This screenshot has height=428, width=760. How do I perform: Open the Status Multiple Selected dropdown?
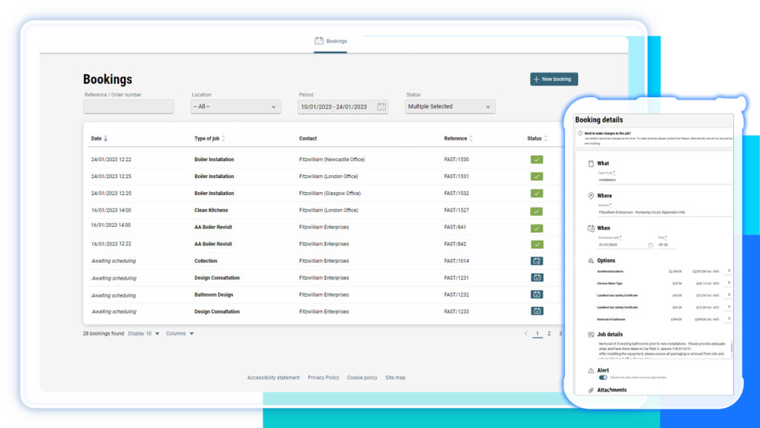tap(449, 106)
